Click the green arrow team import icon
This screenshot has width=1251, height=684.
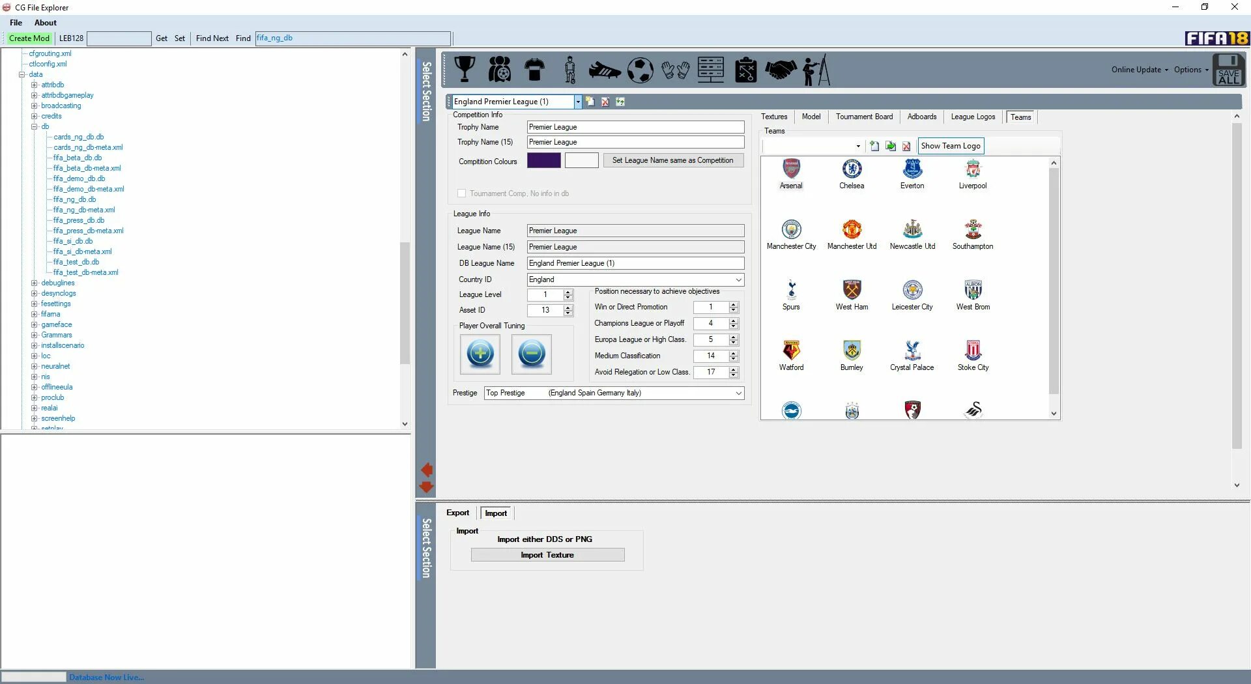click(891, 146)
